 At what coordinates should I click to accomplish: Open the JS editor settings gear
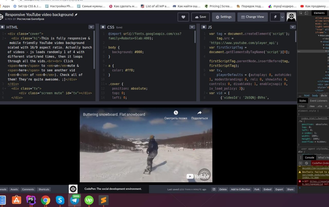pyautogui.click(x=204, y=27)
